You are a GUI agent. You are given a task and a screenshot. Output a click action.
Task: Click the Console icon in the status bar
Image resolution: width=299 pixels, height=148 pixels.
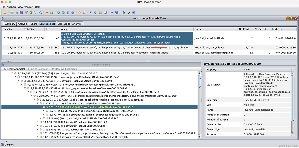(x=2, y=145)
